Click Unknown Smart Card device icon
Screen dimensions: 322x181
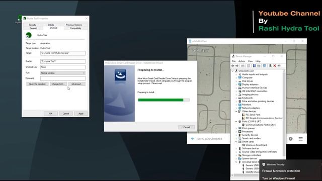point(244,145)
